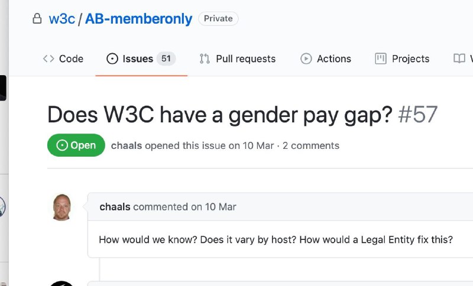The height and width of the screenshot is (286, 473).
Task: Click the Pull requests branch icon
Action: 205,58
